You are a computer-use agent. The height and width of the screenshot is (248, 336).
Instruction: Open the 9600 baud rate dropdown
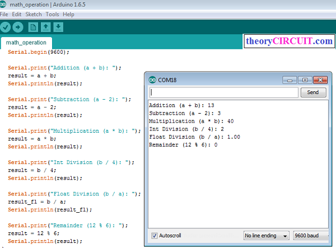point(311,236)
